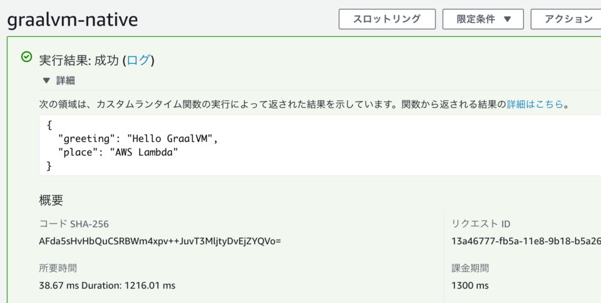Click the アクション button

click(x=566, y=19)
